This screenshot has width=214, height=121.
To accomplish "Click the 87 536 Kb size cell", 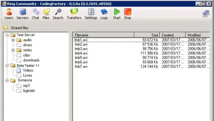I will tap(150, 44).
